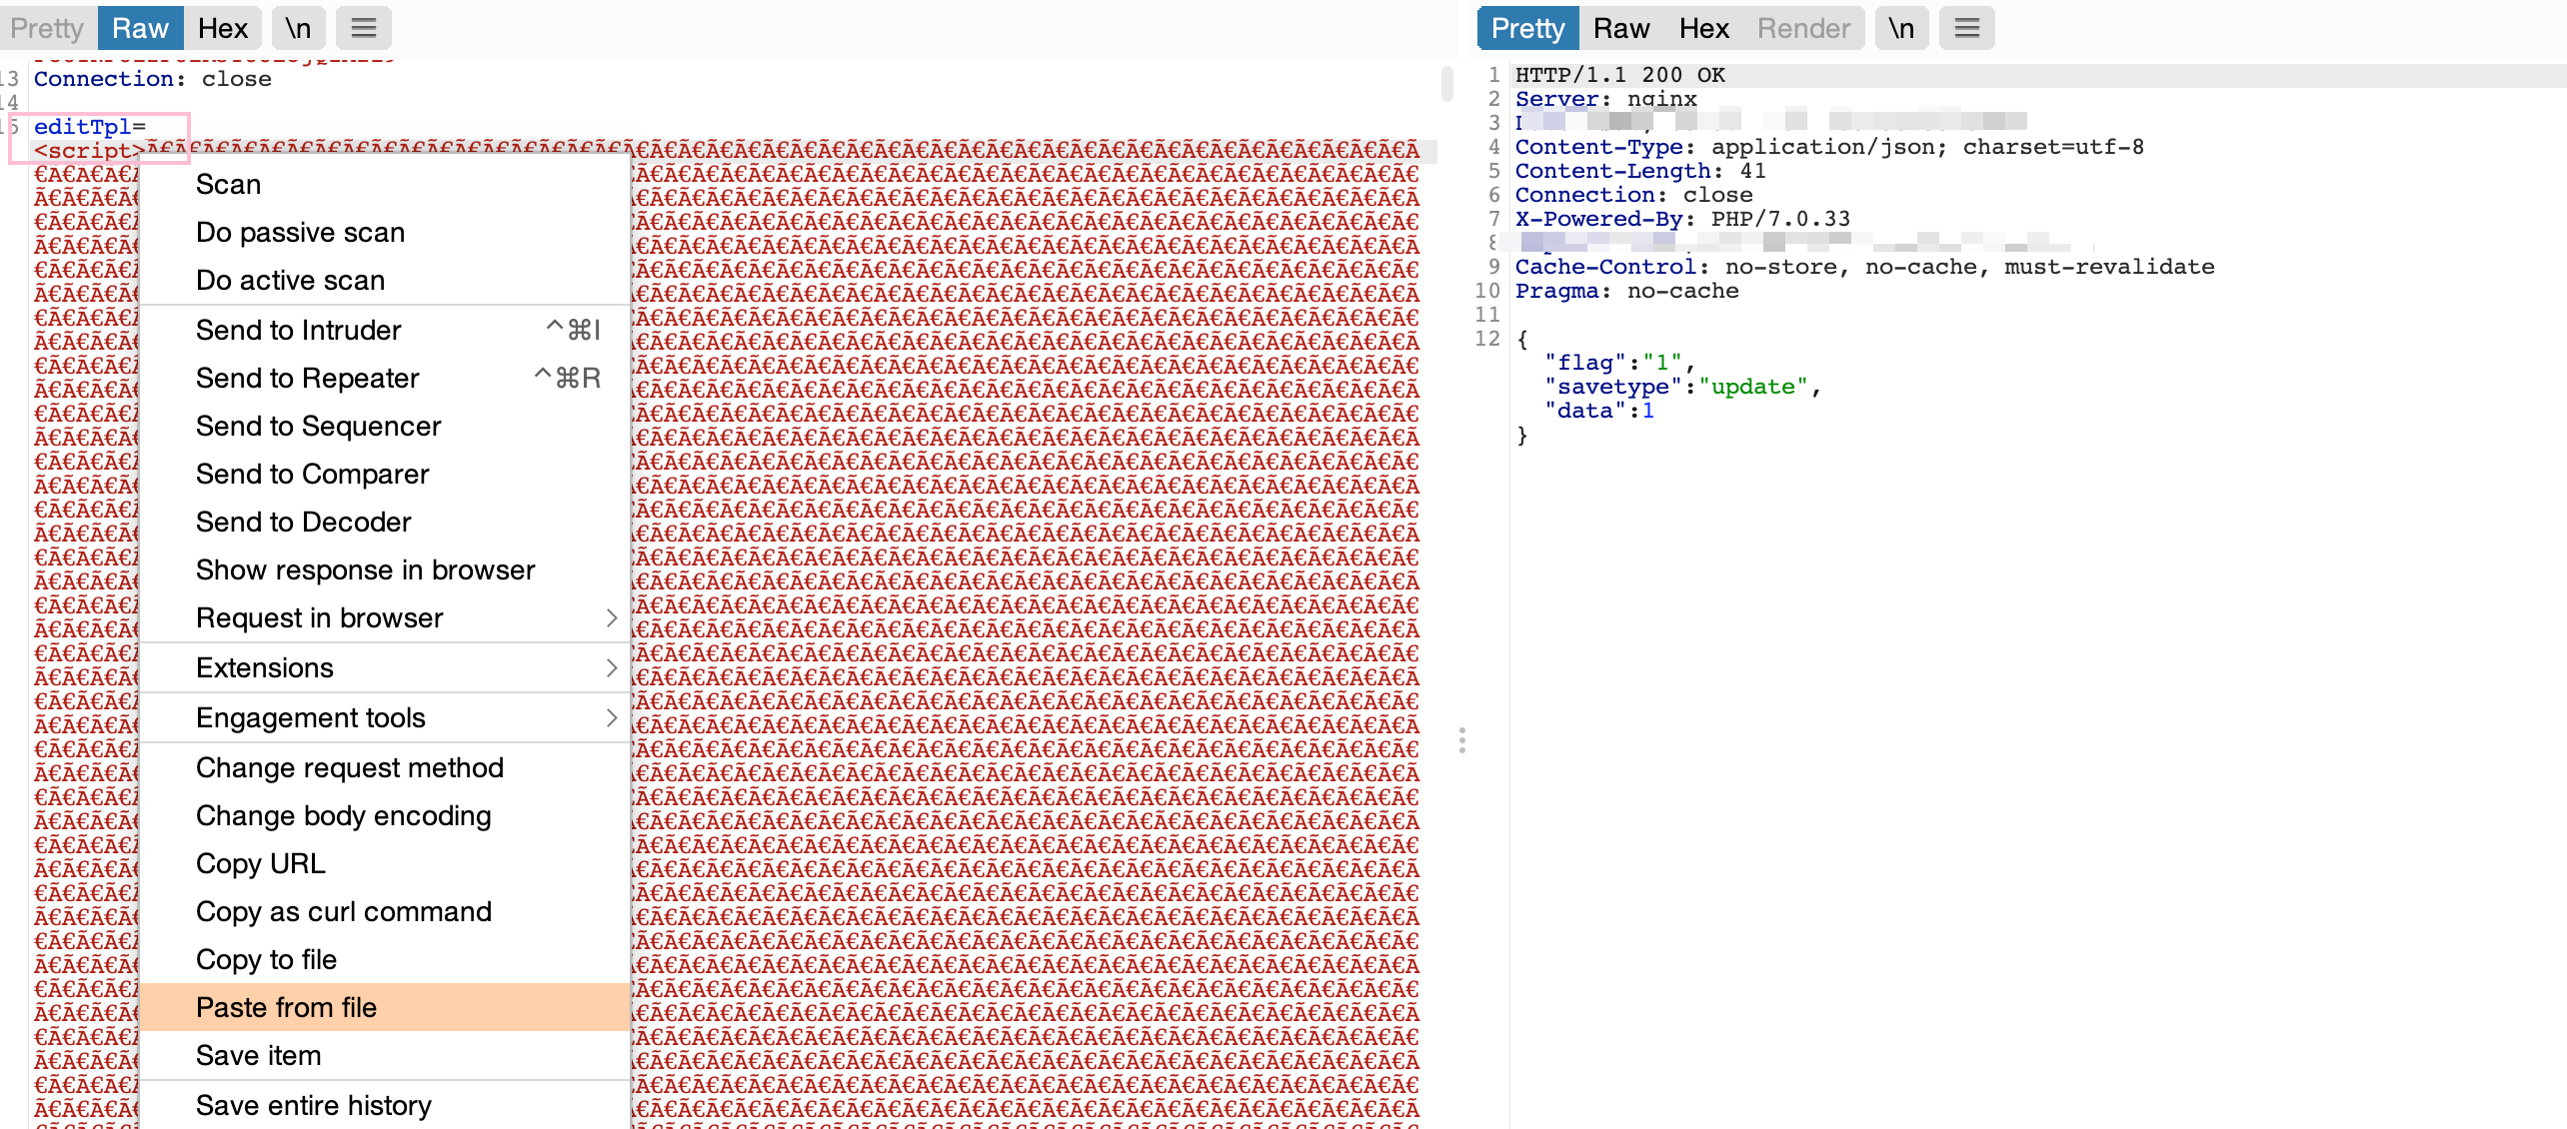Expand the Request in browser submenu
The width and height of the screenshot is (2567, 1129).
(385, 617)
